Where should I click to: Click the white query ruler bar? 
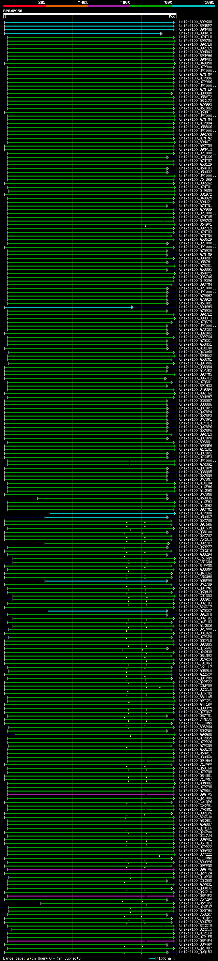(x=90, y=14)
